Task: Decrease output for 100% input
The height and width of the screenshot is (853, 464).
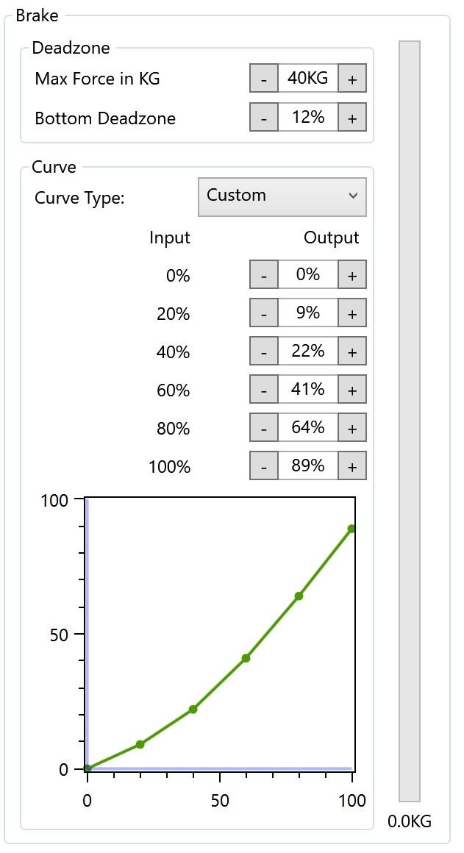Action: pyautogui.click(x=264, y=466)
